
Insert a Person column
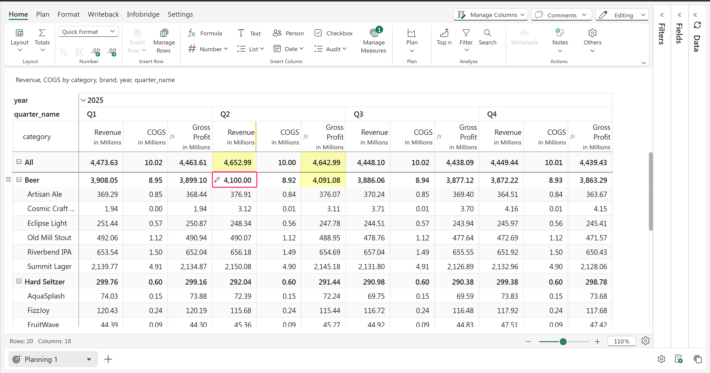[288, 33]
